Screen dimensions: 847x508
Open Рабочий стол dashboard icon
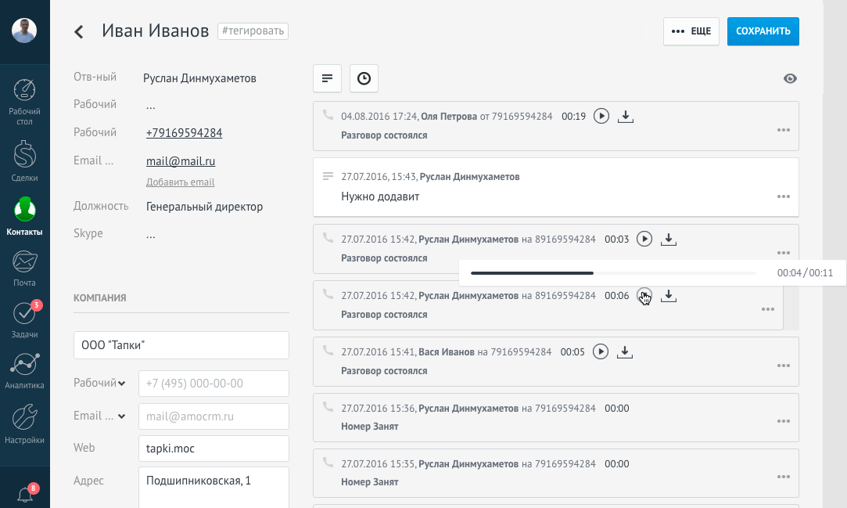[24, 102]
